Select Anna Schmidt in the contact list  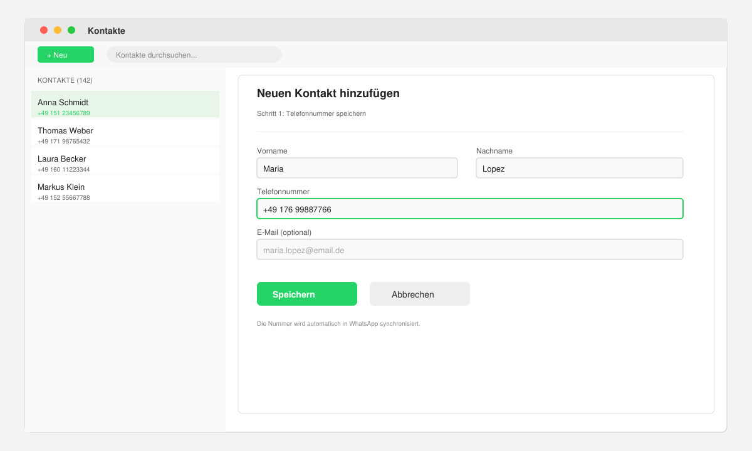click(x=125, y=105)
